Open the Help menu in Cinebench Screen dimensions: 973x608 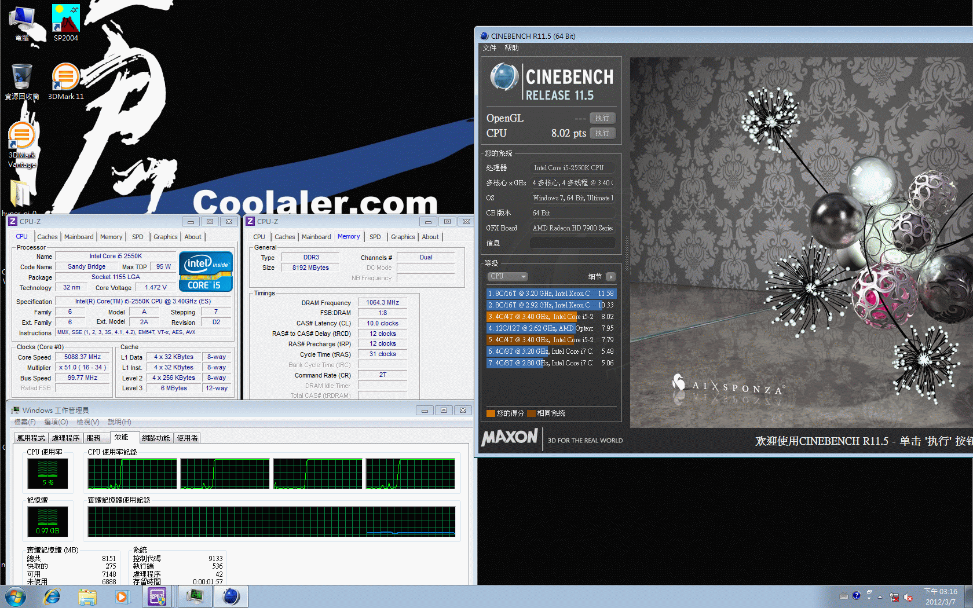click(x=511, y=48)
